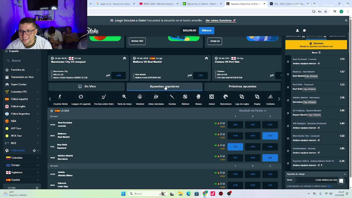The width and height of the screenshot is (352, 198).
Task: Expand the Fútbol inglés chevron in sidebar
Action: (x=38, y=106)
